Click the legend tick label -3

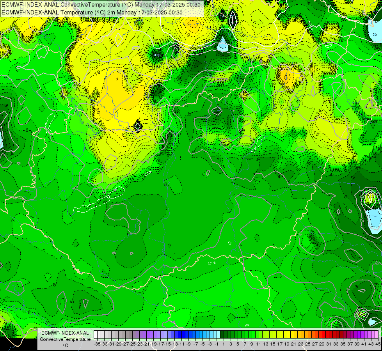pos(210,344)
